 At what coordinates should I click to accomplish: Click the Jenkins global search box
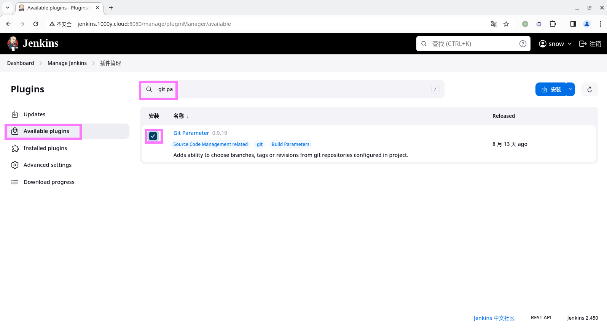tap(473, 44)
